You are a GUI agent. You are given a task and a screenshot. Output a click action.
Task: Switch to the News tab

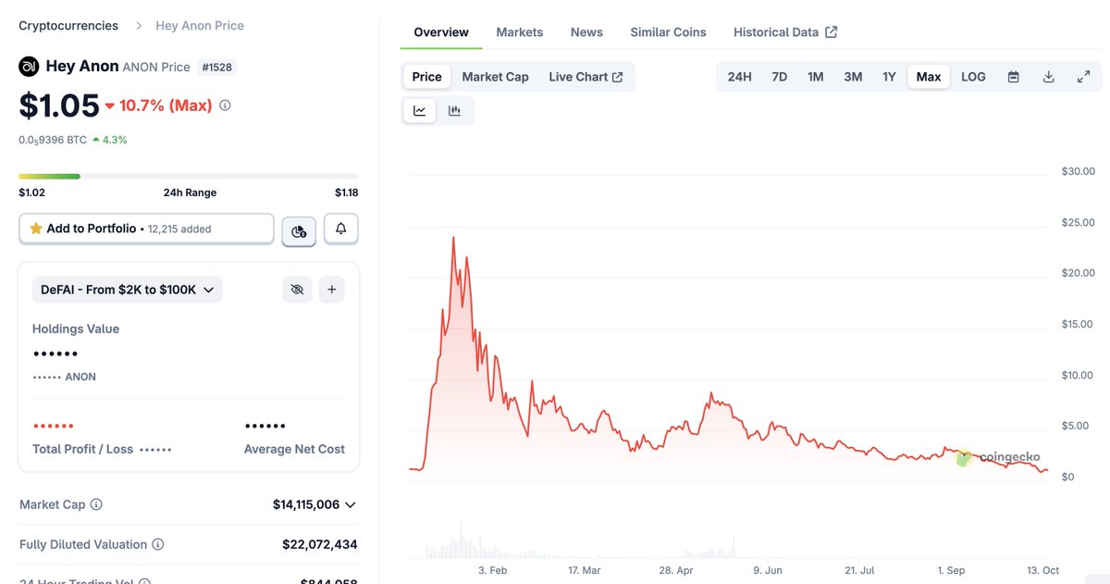point(586,32)
